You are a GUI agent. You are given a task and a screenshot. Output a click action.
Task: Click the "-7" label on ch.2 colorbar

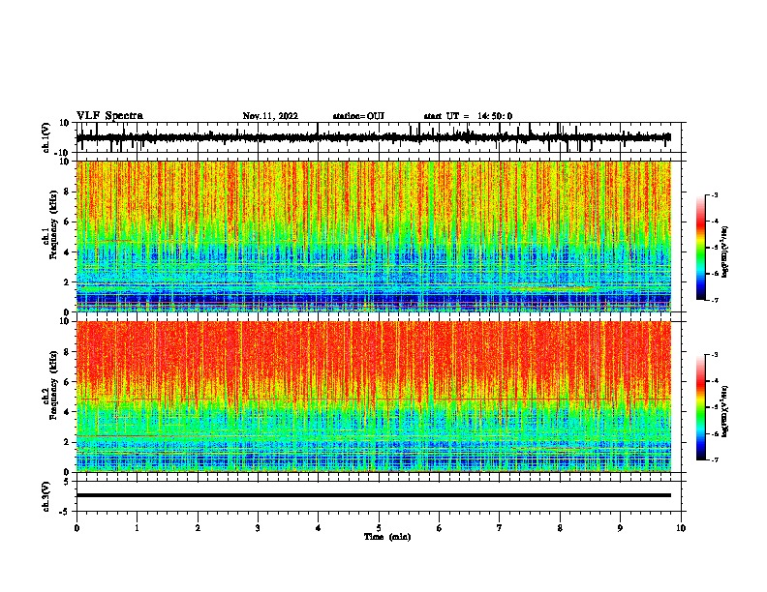(714, 459)
